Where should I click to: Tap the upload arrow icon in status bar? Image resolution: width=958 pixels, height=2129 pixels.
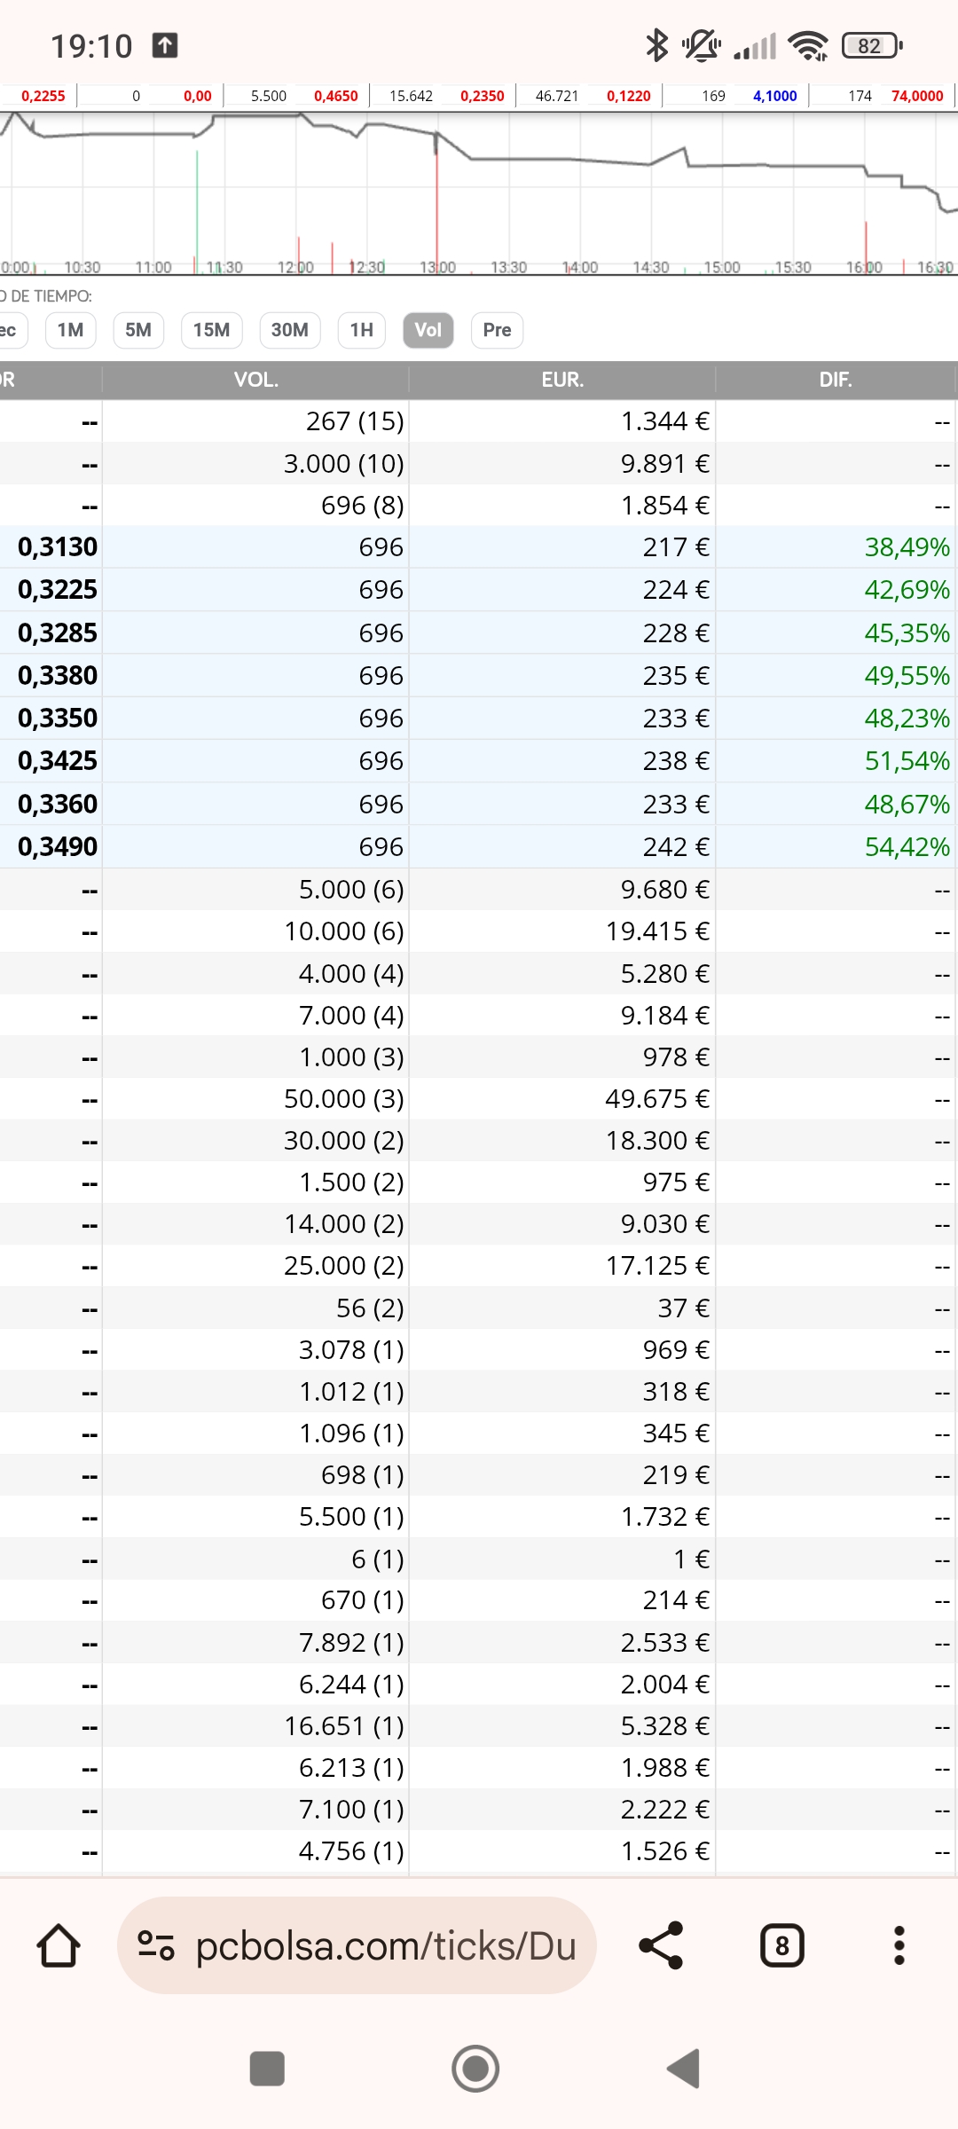pyautogui.click(x=165, y=45)
